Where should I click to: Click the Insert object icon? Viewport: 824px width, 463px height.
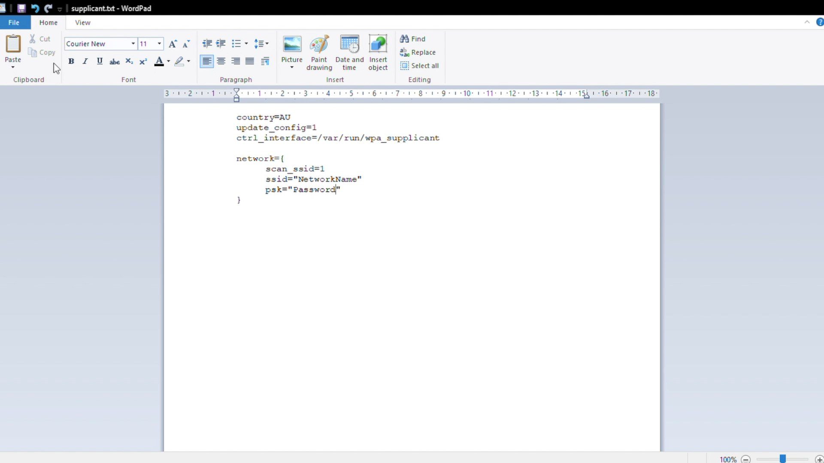pyautogui.click(x=378, y=52)
